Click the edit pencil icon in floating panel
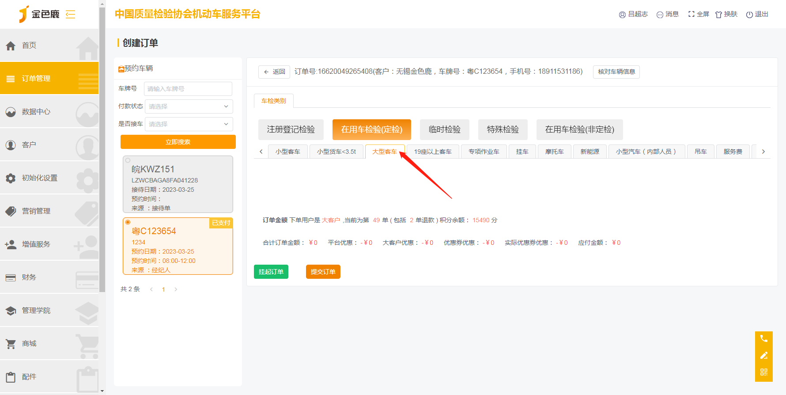This screenshot has height=395, width=786. click(763, 356)
